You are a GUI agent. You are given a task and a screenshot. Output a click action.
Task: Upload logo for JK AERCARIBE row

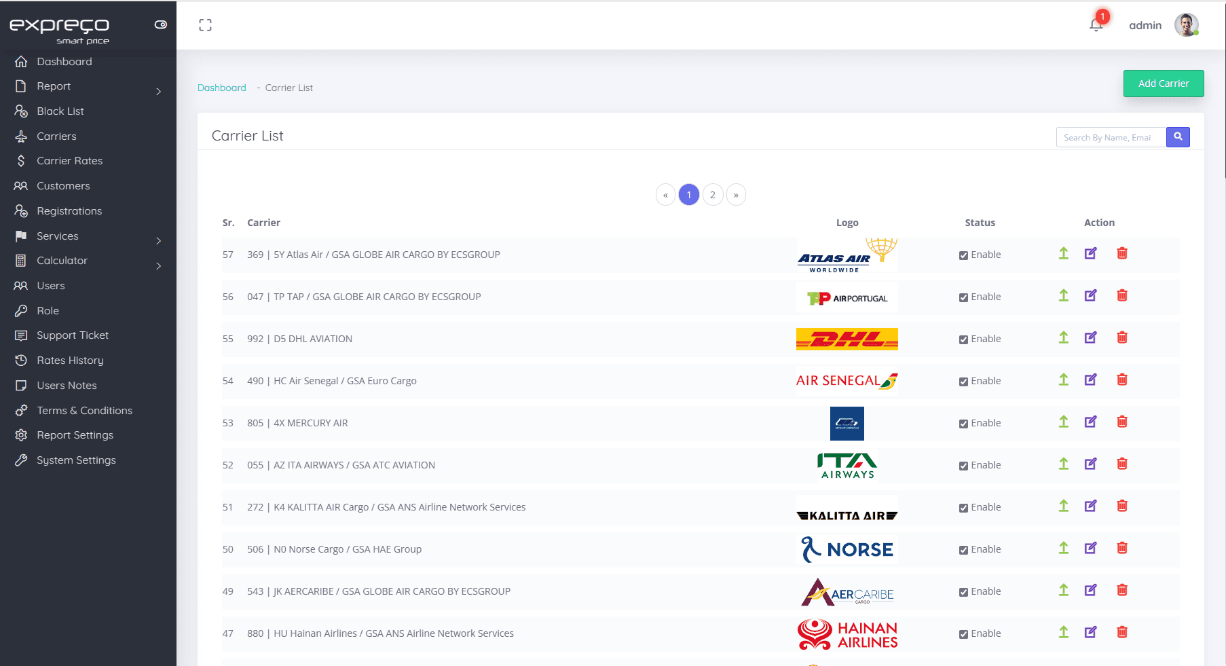[1064, 590]
